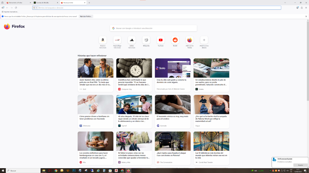Click Aceptar in Dell Command Update popup
309x173 pixels.
coord(300,165)
